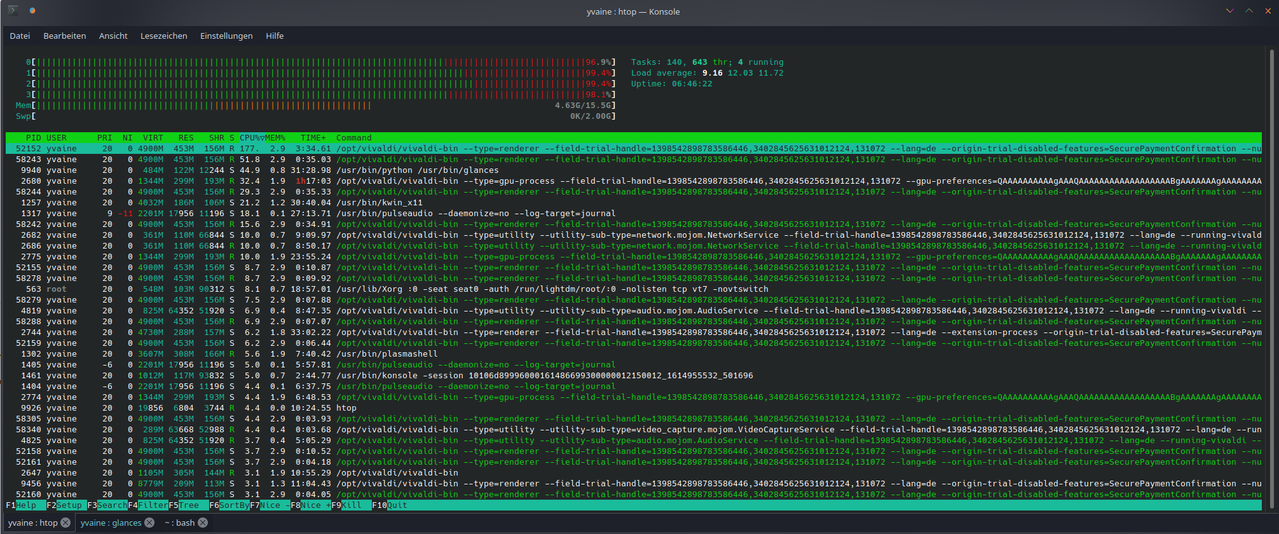1279x534 pixels.
Task: Click the F9 Kill button in htop
Action: 352,505
